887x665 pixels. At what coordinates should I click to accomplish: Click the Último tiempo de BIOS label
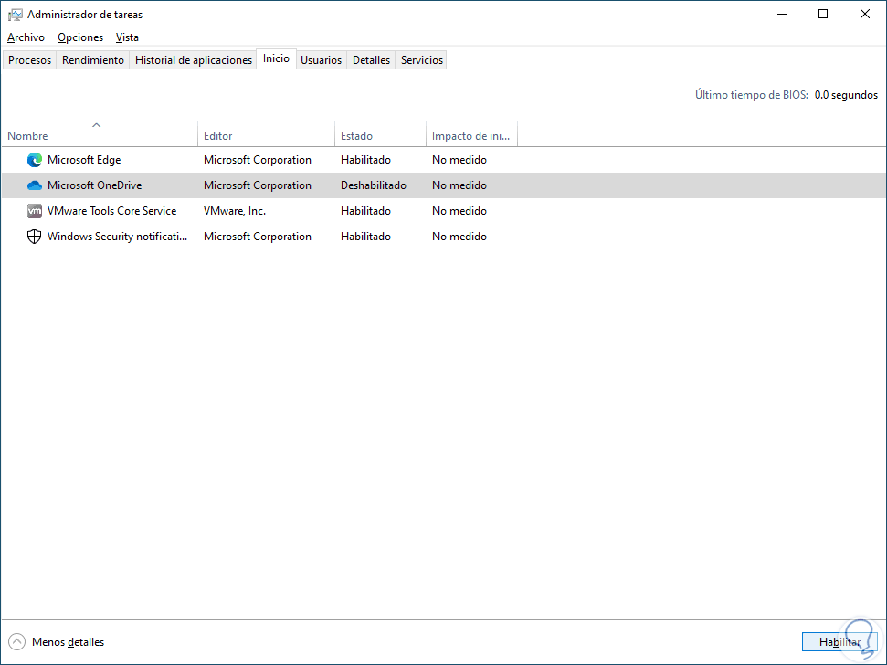[751, 95]
